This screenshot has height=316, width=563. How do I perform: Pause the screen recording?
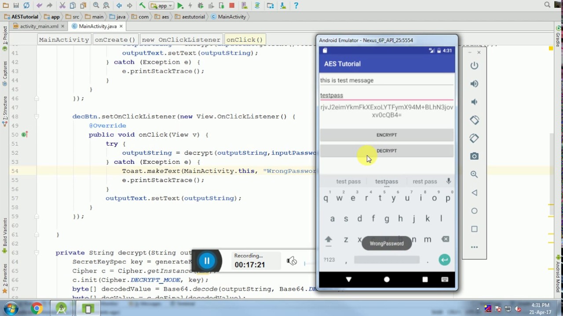click(207, 261)
